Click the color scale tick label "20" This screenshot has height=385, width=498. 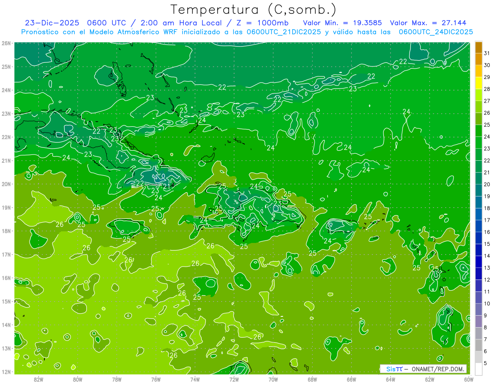(x=487, y=184)
